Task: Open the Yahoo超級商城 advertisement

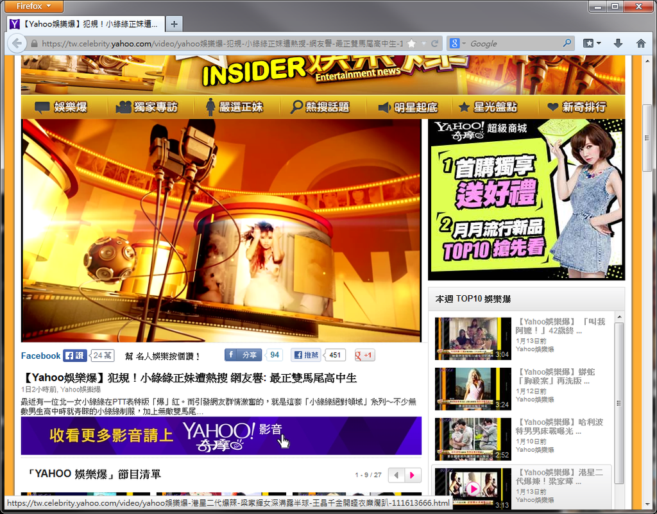Action: tap(526, 200)
